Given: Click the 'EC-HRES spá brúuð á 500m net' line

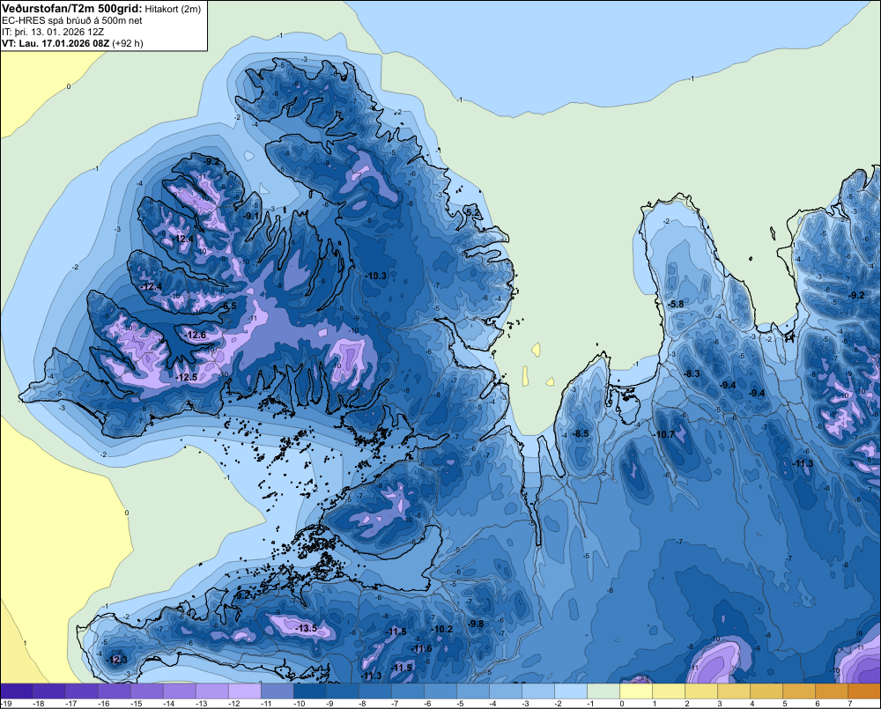Looking at the screenshot, I should [x=72, y=21].
